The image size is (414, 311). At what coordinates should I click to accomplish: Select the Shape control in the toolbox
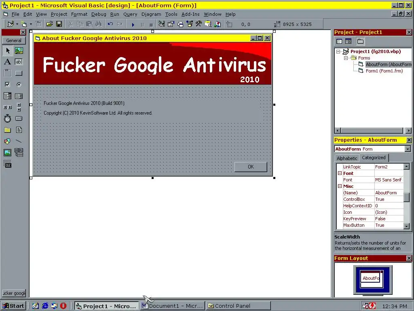[8, 141]
